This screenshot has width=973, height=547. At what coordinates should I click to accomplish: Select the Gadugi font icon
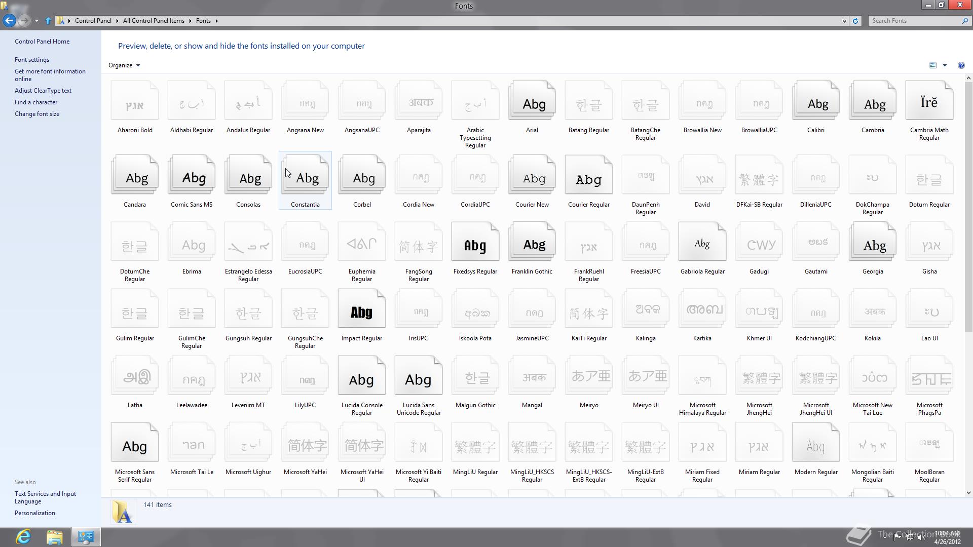pos(759,242)
